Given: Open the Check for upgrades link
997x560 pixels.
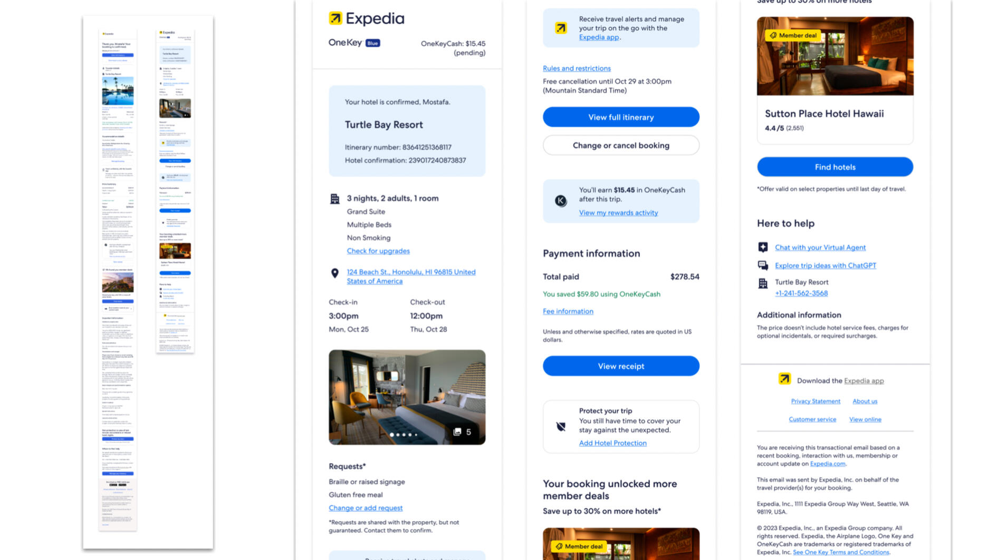Looking at the screenshot, I should coord(378,251).
